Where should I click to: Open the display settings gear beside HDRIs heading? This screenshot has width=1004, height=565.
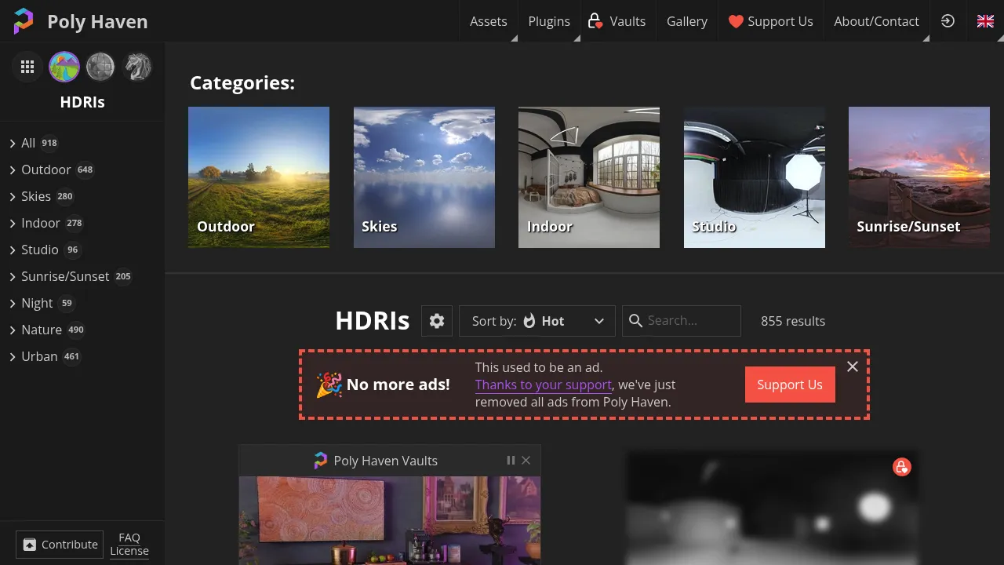437,321
